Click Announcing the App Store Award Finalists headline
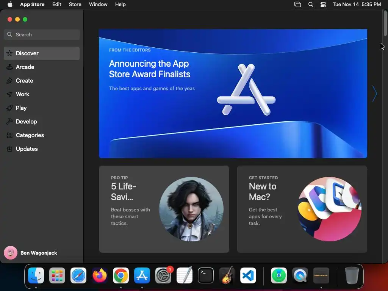The height and width of the screenshot is (291, 388). 149,69
